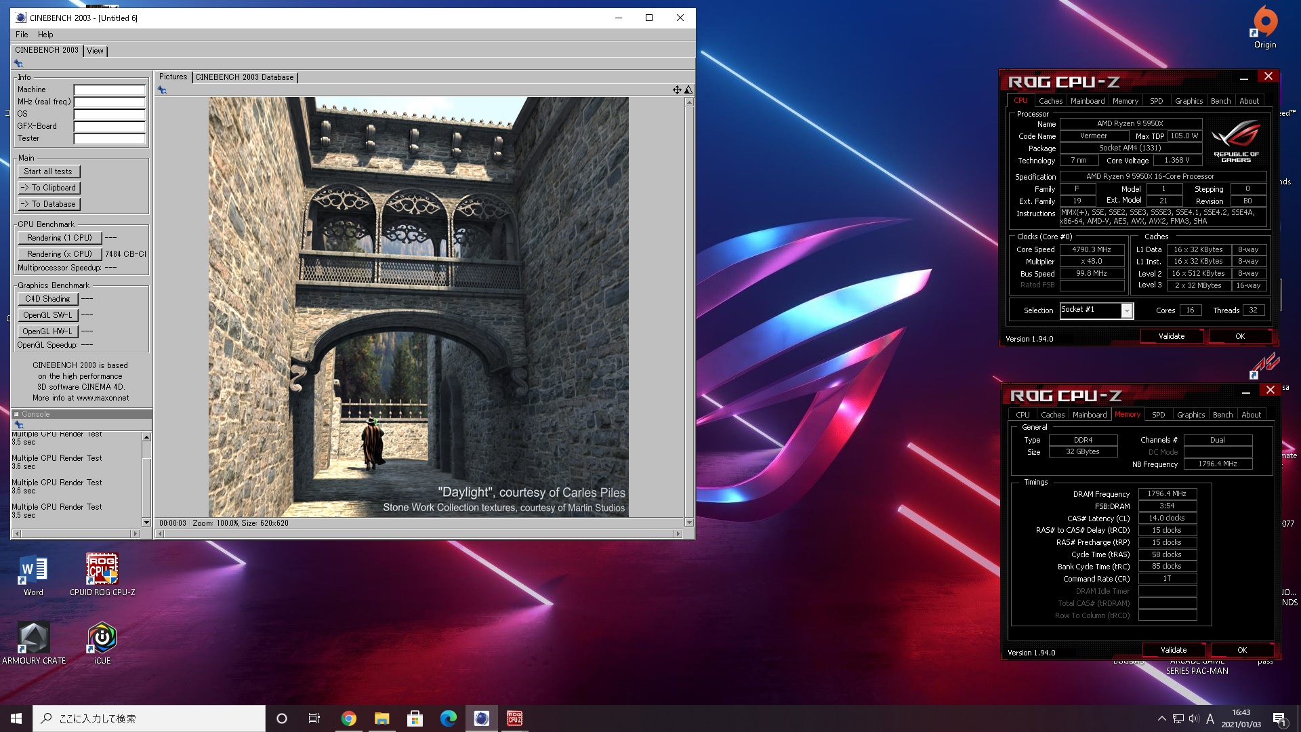Viewport: 1301px width, 732px height.
Task: Open Mainboard tab in upper CPU-Z window
Action: 1088,101
